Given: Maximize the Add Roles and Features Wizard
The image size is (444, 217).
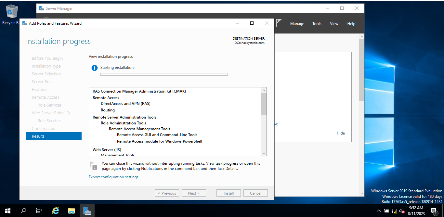Looking at the screenshot, I should 252,23.
